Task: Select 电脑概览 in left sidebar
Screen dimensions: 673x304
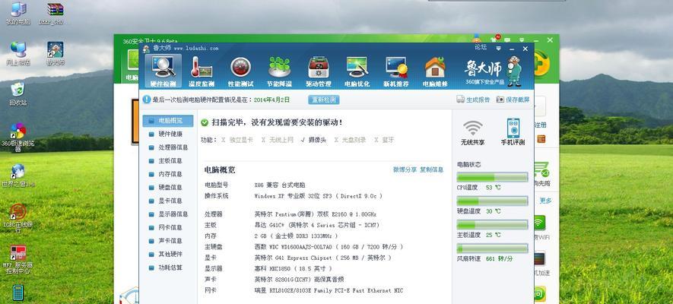Action: click(168, 121)
